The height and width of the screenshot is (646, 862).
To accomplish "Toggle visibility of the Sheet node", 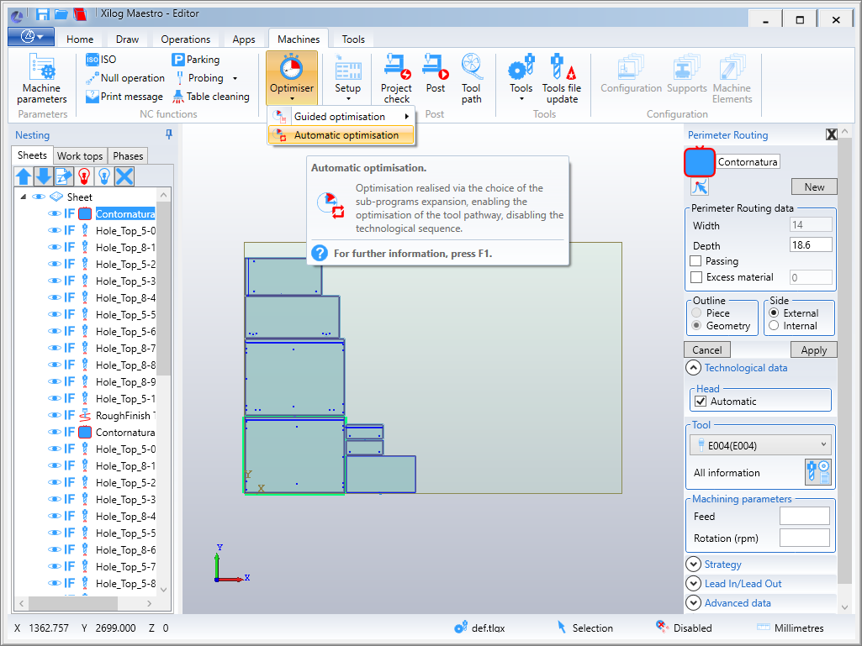I will (x=39, y=197).
